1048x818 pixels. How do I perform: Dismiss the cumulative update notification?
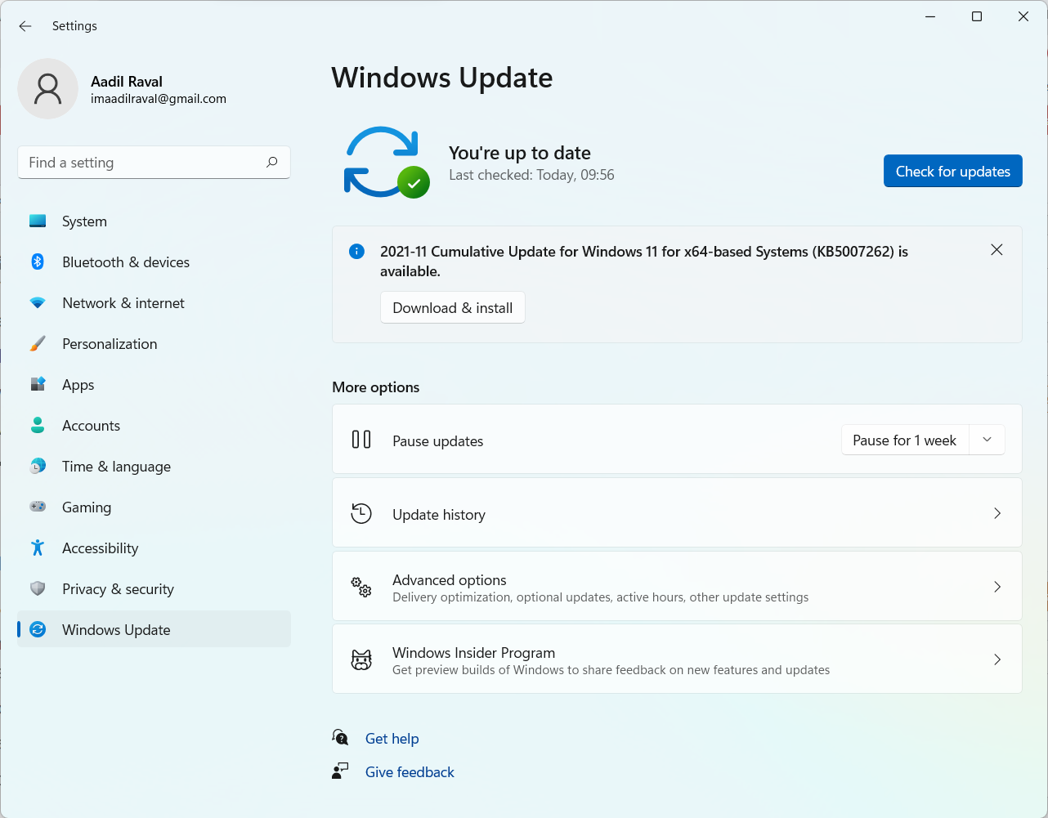click(996, 250)
